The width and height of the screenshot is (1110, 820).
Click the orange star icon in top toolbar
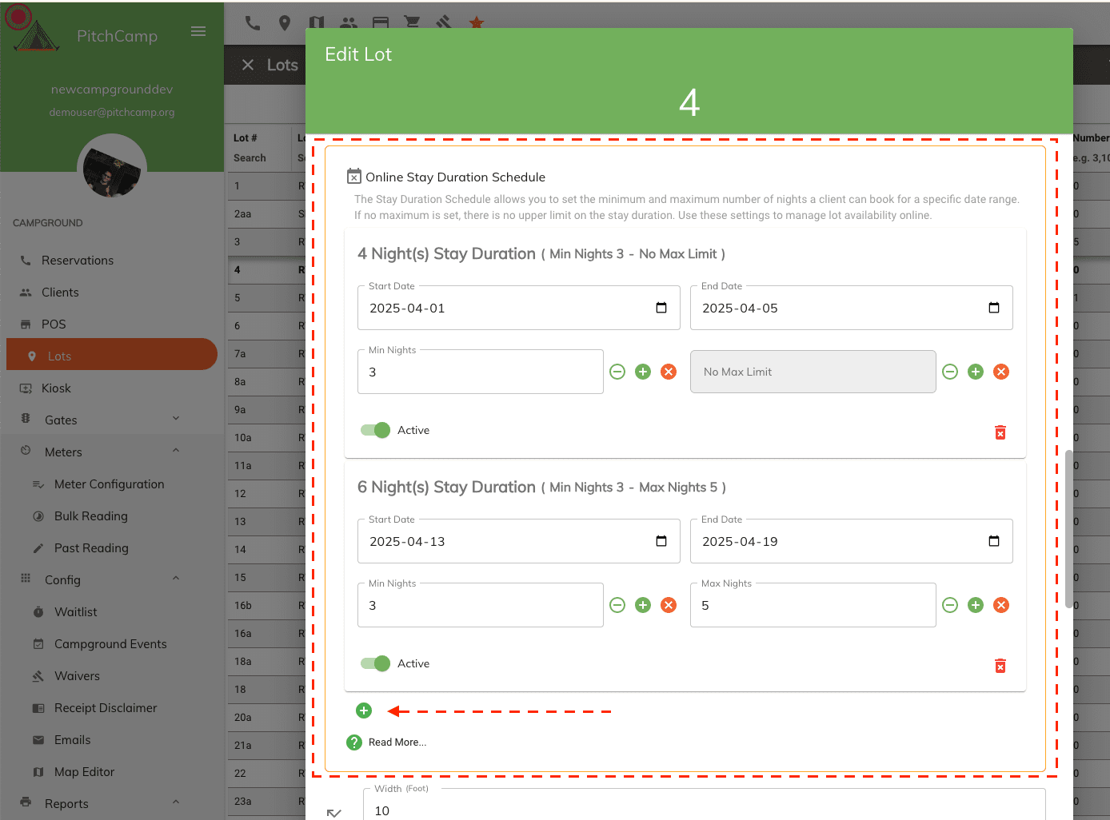(477, 23)
